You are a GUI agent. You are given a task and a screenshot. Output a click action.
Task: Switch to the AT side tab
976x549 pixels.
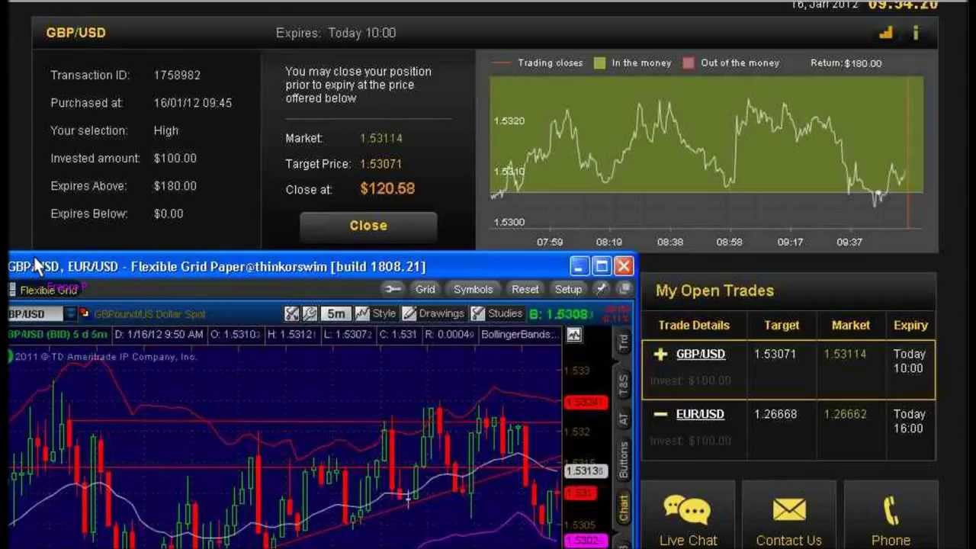click(624, 419)
